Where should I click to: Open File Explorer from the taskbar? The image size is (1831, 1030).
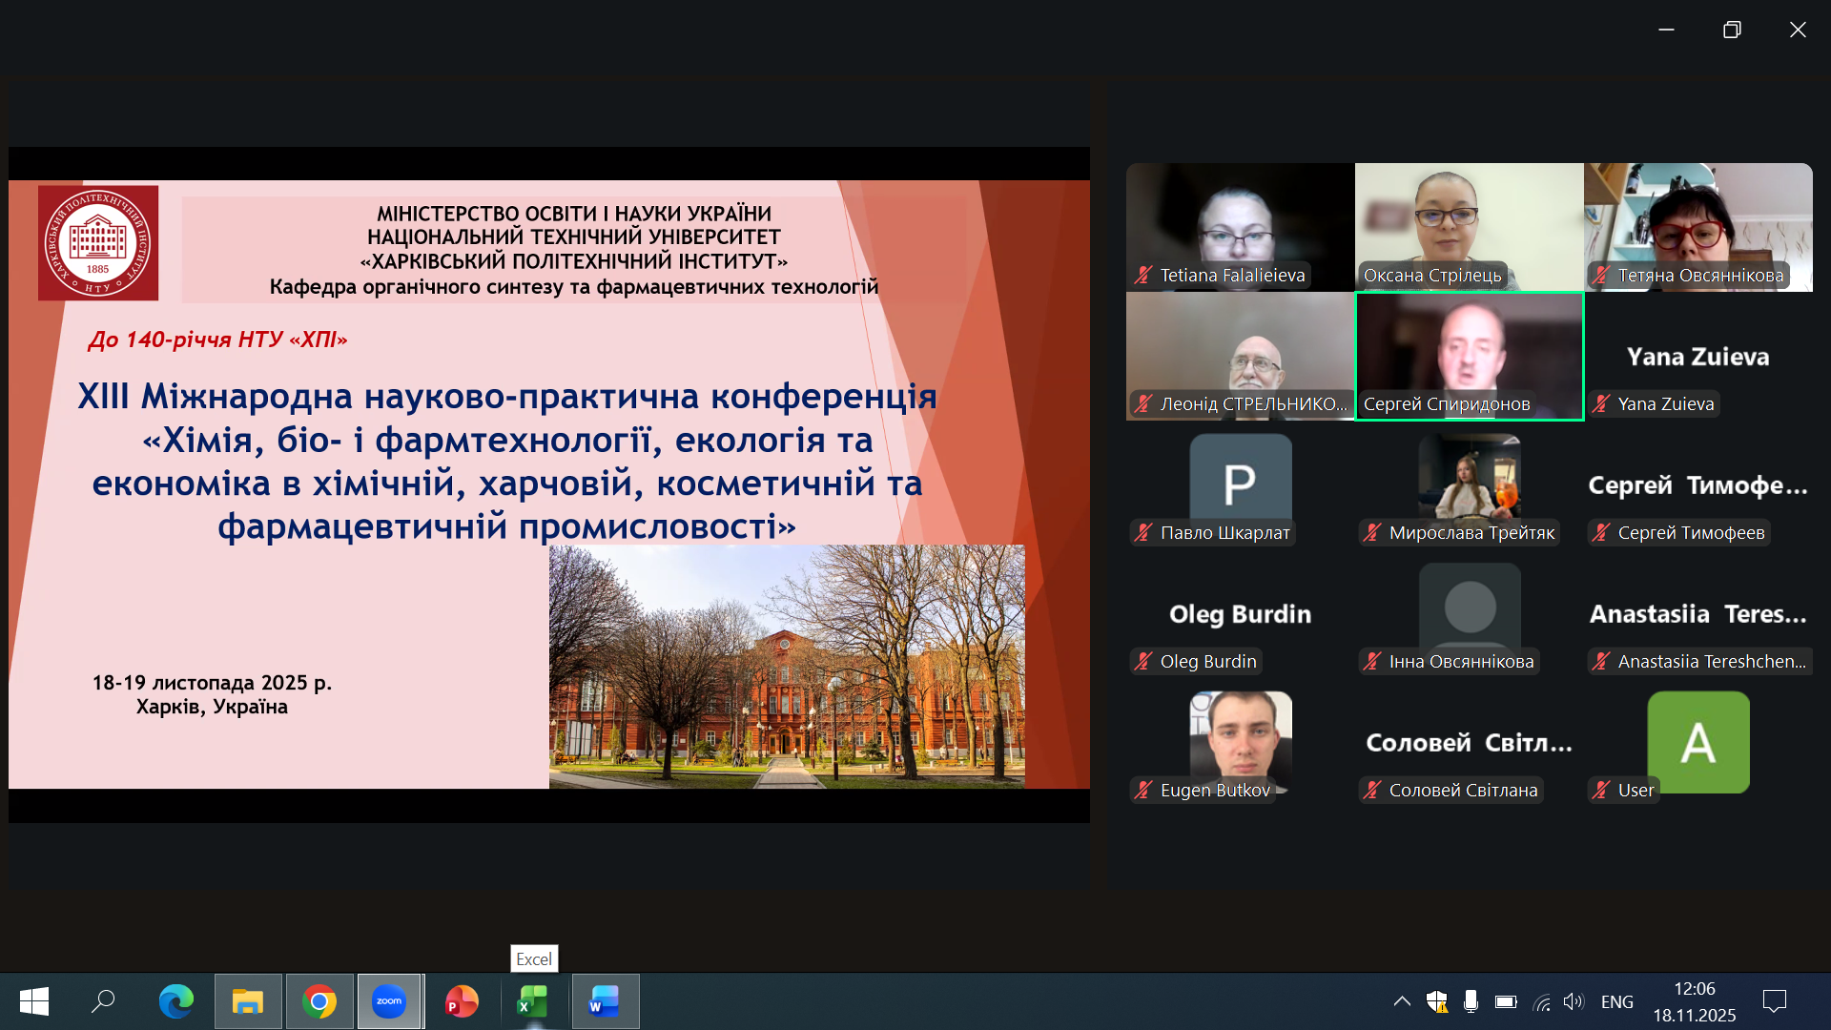coord(248,1001)
